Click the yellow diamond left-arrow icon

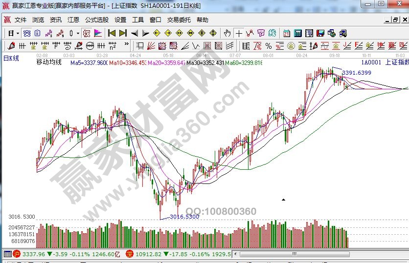(x=157, y=33)
